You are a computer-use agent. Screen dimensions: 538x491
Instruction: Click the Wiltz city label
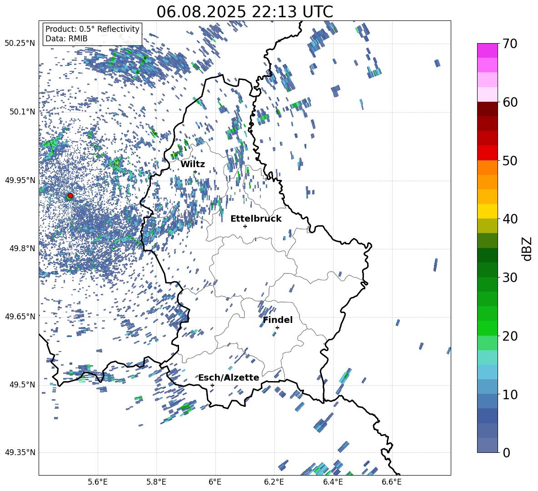coord(193,164)
